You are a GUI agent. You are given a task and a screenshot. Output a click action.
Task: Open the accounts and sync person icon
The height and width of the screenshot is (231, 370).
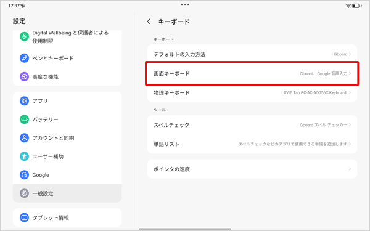[24, 138]
